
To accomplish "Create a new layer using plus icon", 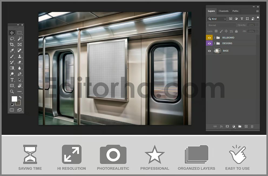I will coord(246,126).
